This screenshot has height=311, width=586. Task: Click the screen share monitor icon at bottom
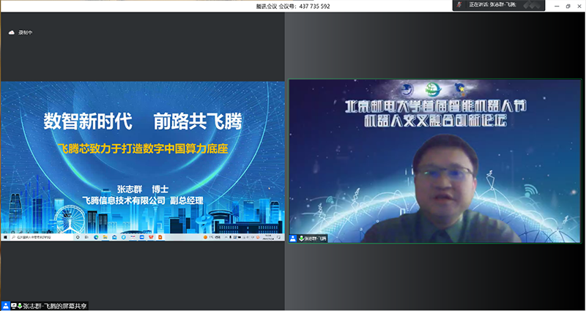[x=13, y=306]
